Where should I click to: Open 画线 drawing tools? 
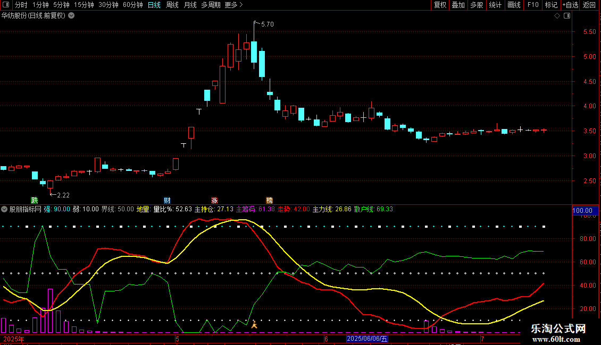click(x=514, y=5)
